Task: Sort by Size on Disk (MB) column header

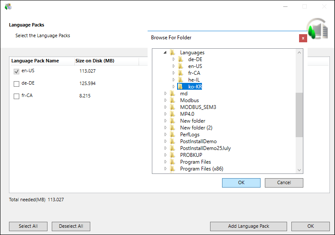Action: [95, 61]
